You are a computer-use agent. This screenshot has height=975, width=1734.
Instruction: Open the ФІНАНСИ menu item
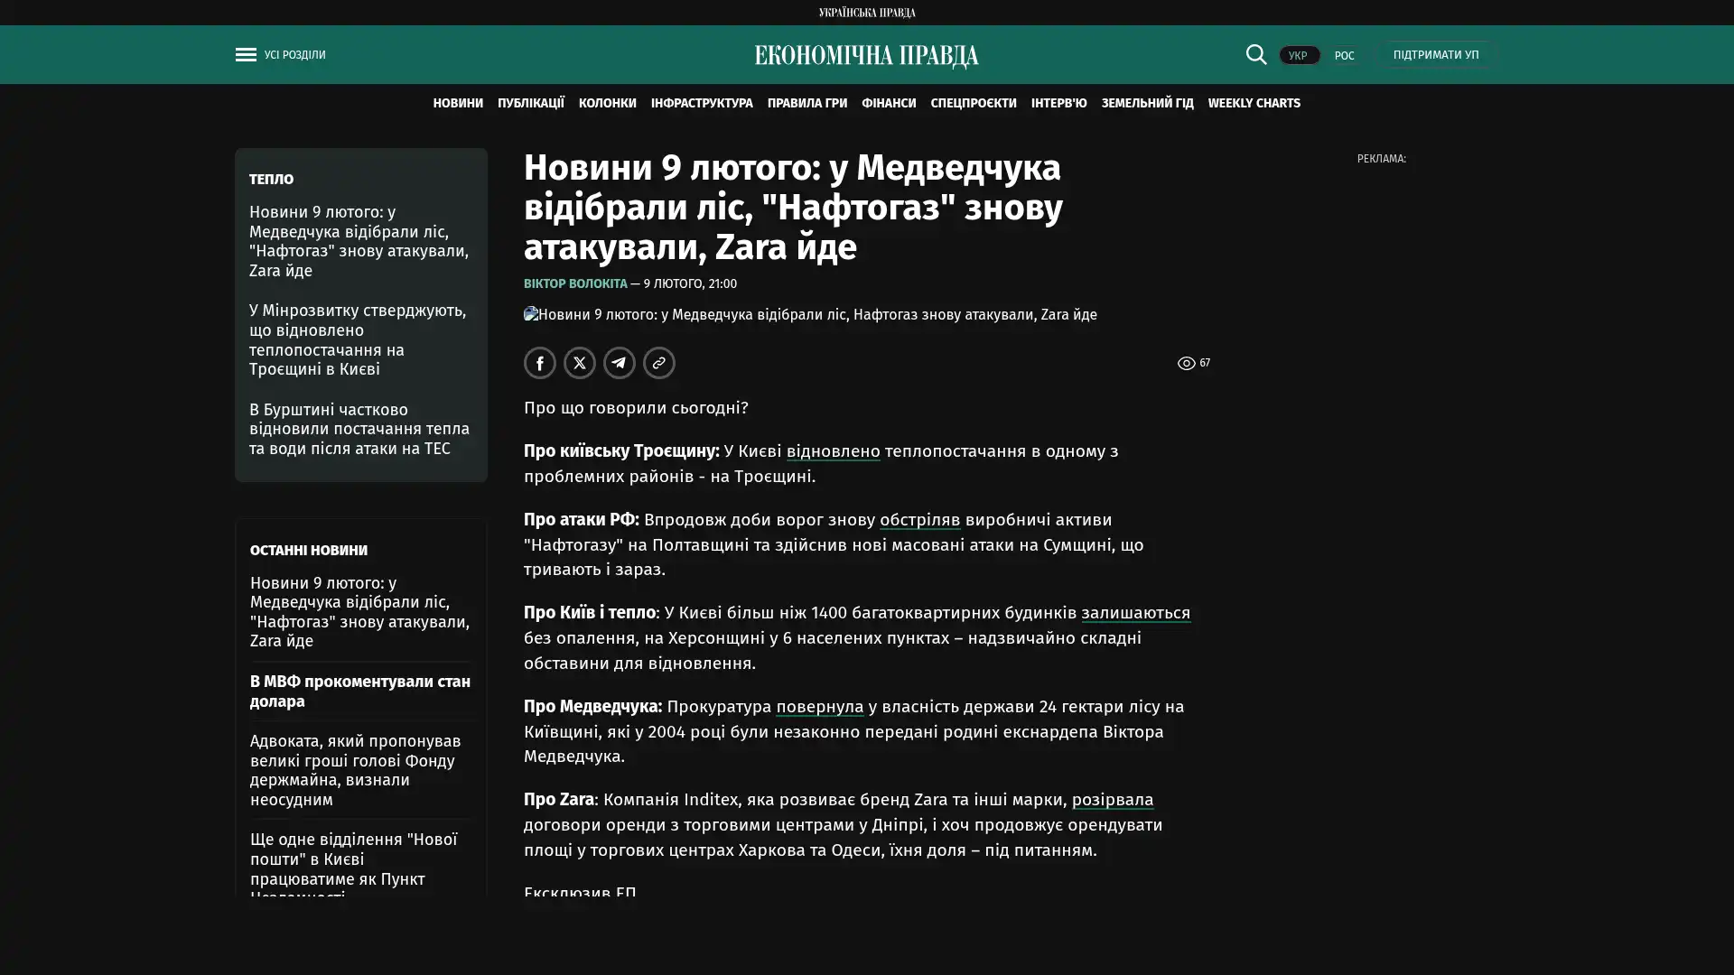point(888,103)
